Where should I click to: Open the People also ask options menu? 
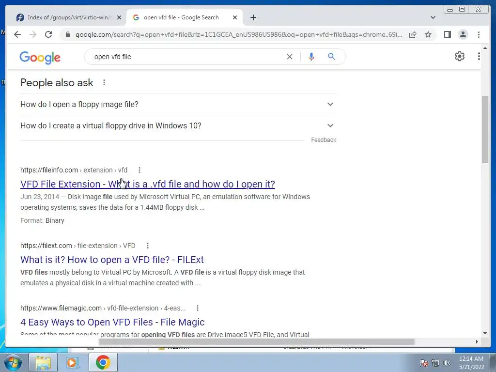tap(104, 82)
